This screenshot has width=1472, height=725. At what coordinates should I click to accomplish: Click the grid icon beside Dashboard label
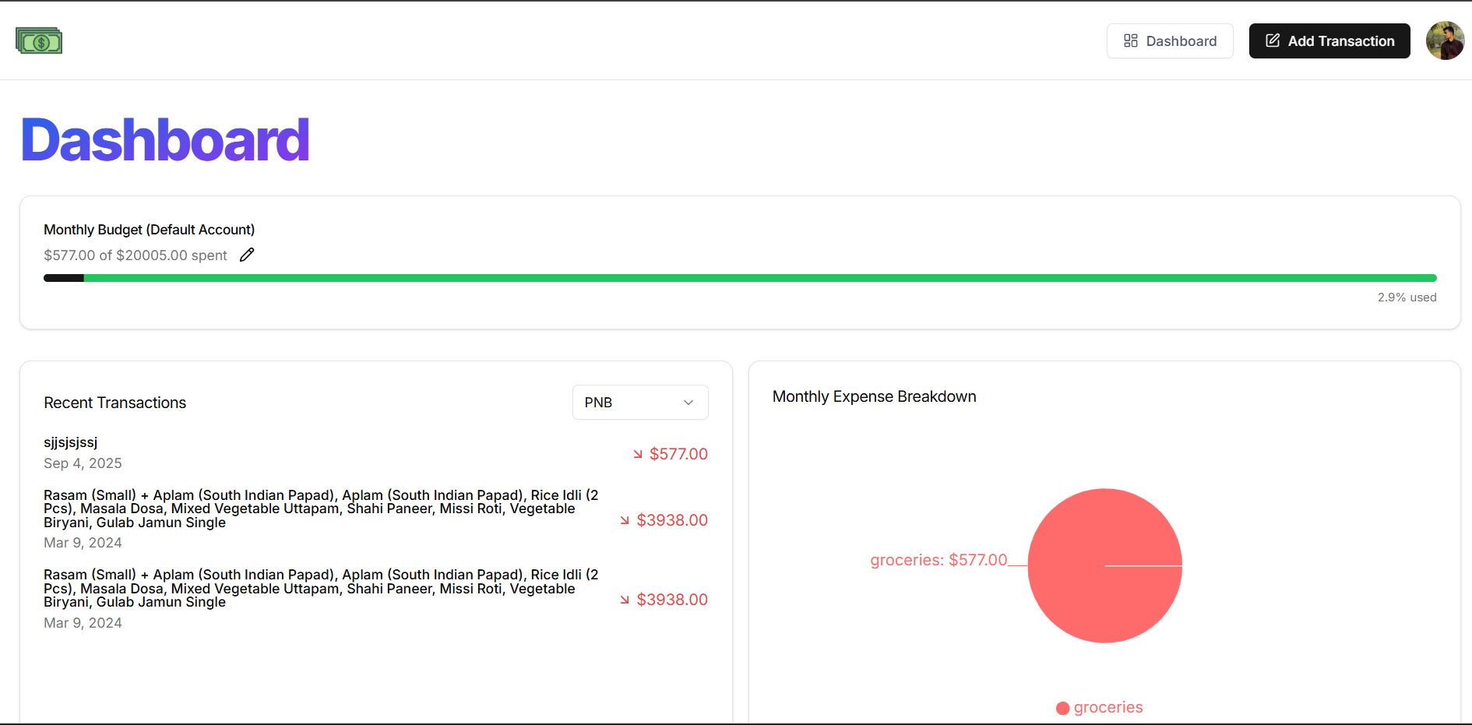click(x=1131, y=40)
